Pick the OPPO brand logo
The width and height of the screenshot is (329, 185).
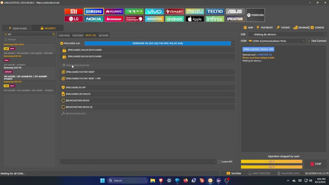pyautogui.click(x=134, y=12)
